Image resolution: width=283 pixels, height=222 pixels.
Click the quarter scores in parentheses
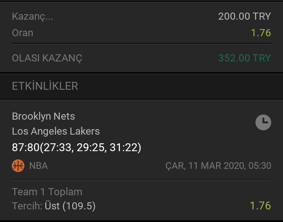90,147
